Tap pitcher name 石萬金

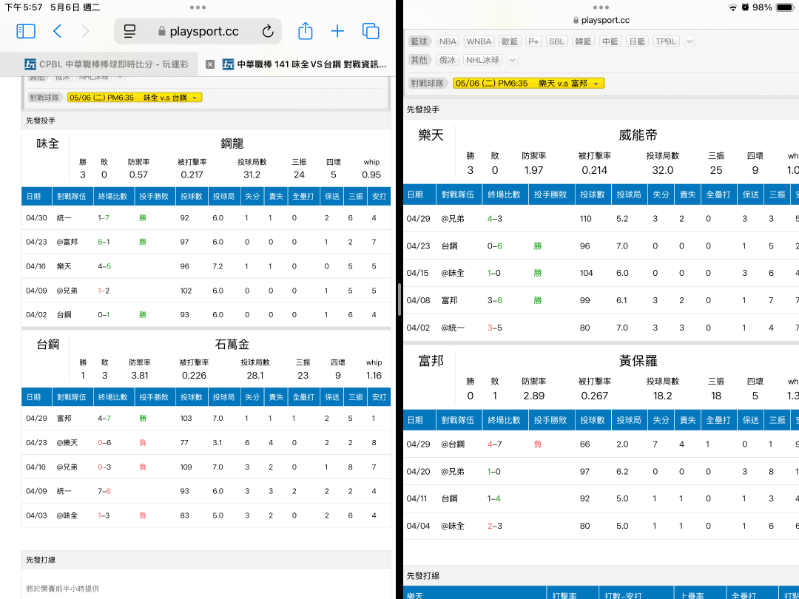coord(232,345)
